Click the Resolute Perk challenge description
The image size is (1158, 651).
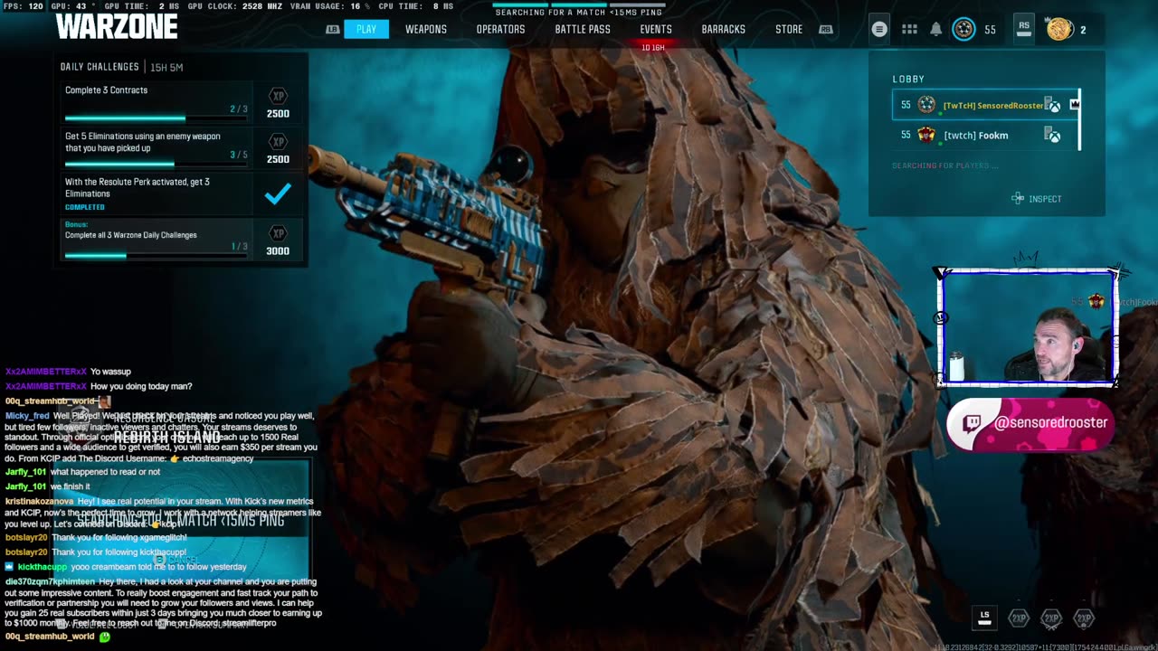coord(137,187)
